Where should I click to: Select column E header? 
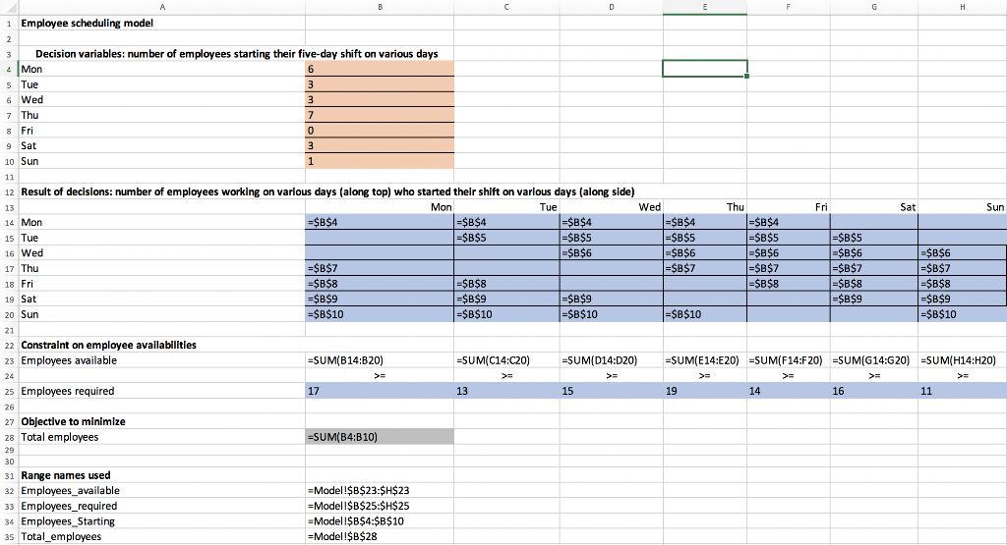[704, 7]
